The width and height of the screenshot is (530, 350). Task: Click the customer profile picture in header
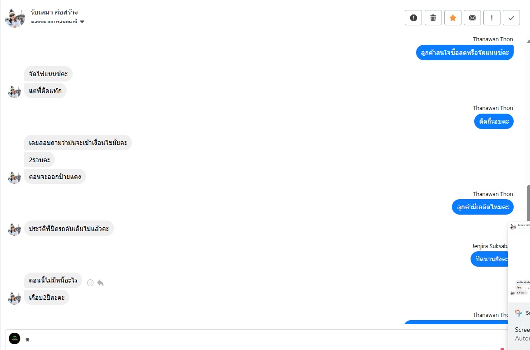pyautogui.click(x=15, y=18)
